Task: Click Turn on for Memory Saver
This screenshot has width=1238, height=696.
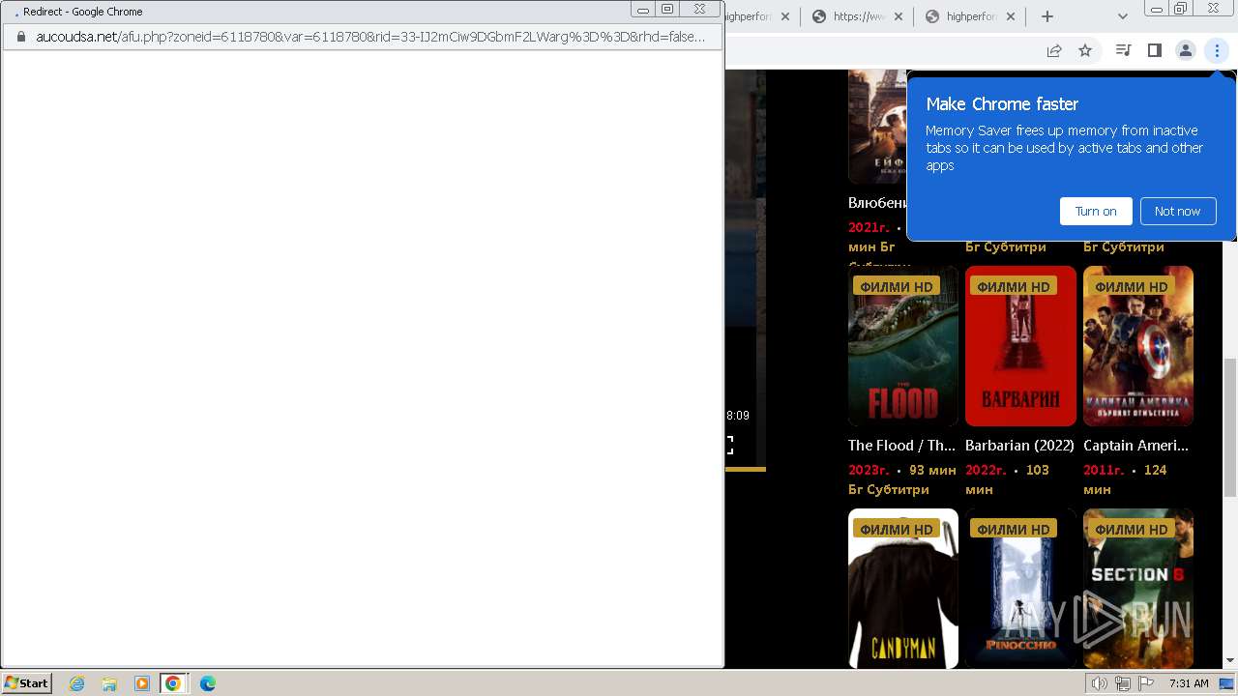Action: pos(1096,211)
